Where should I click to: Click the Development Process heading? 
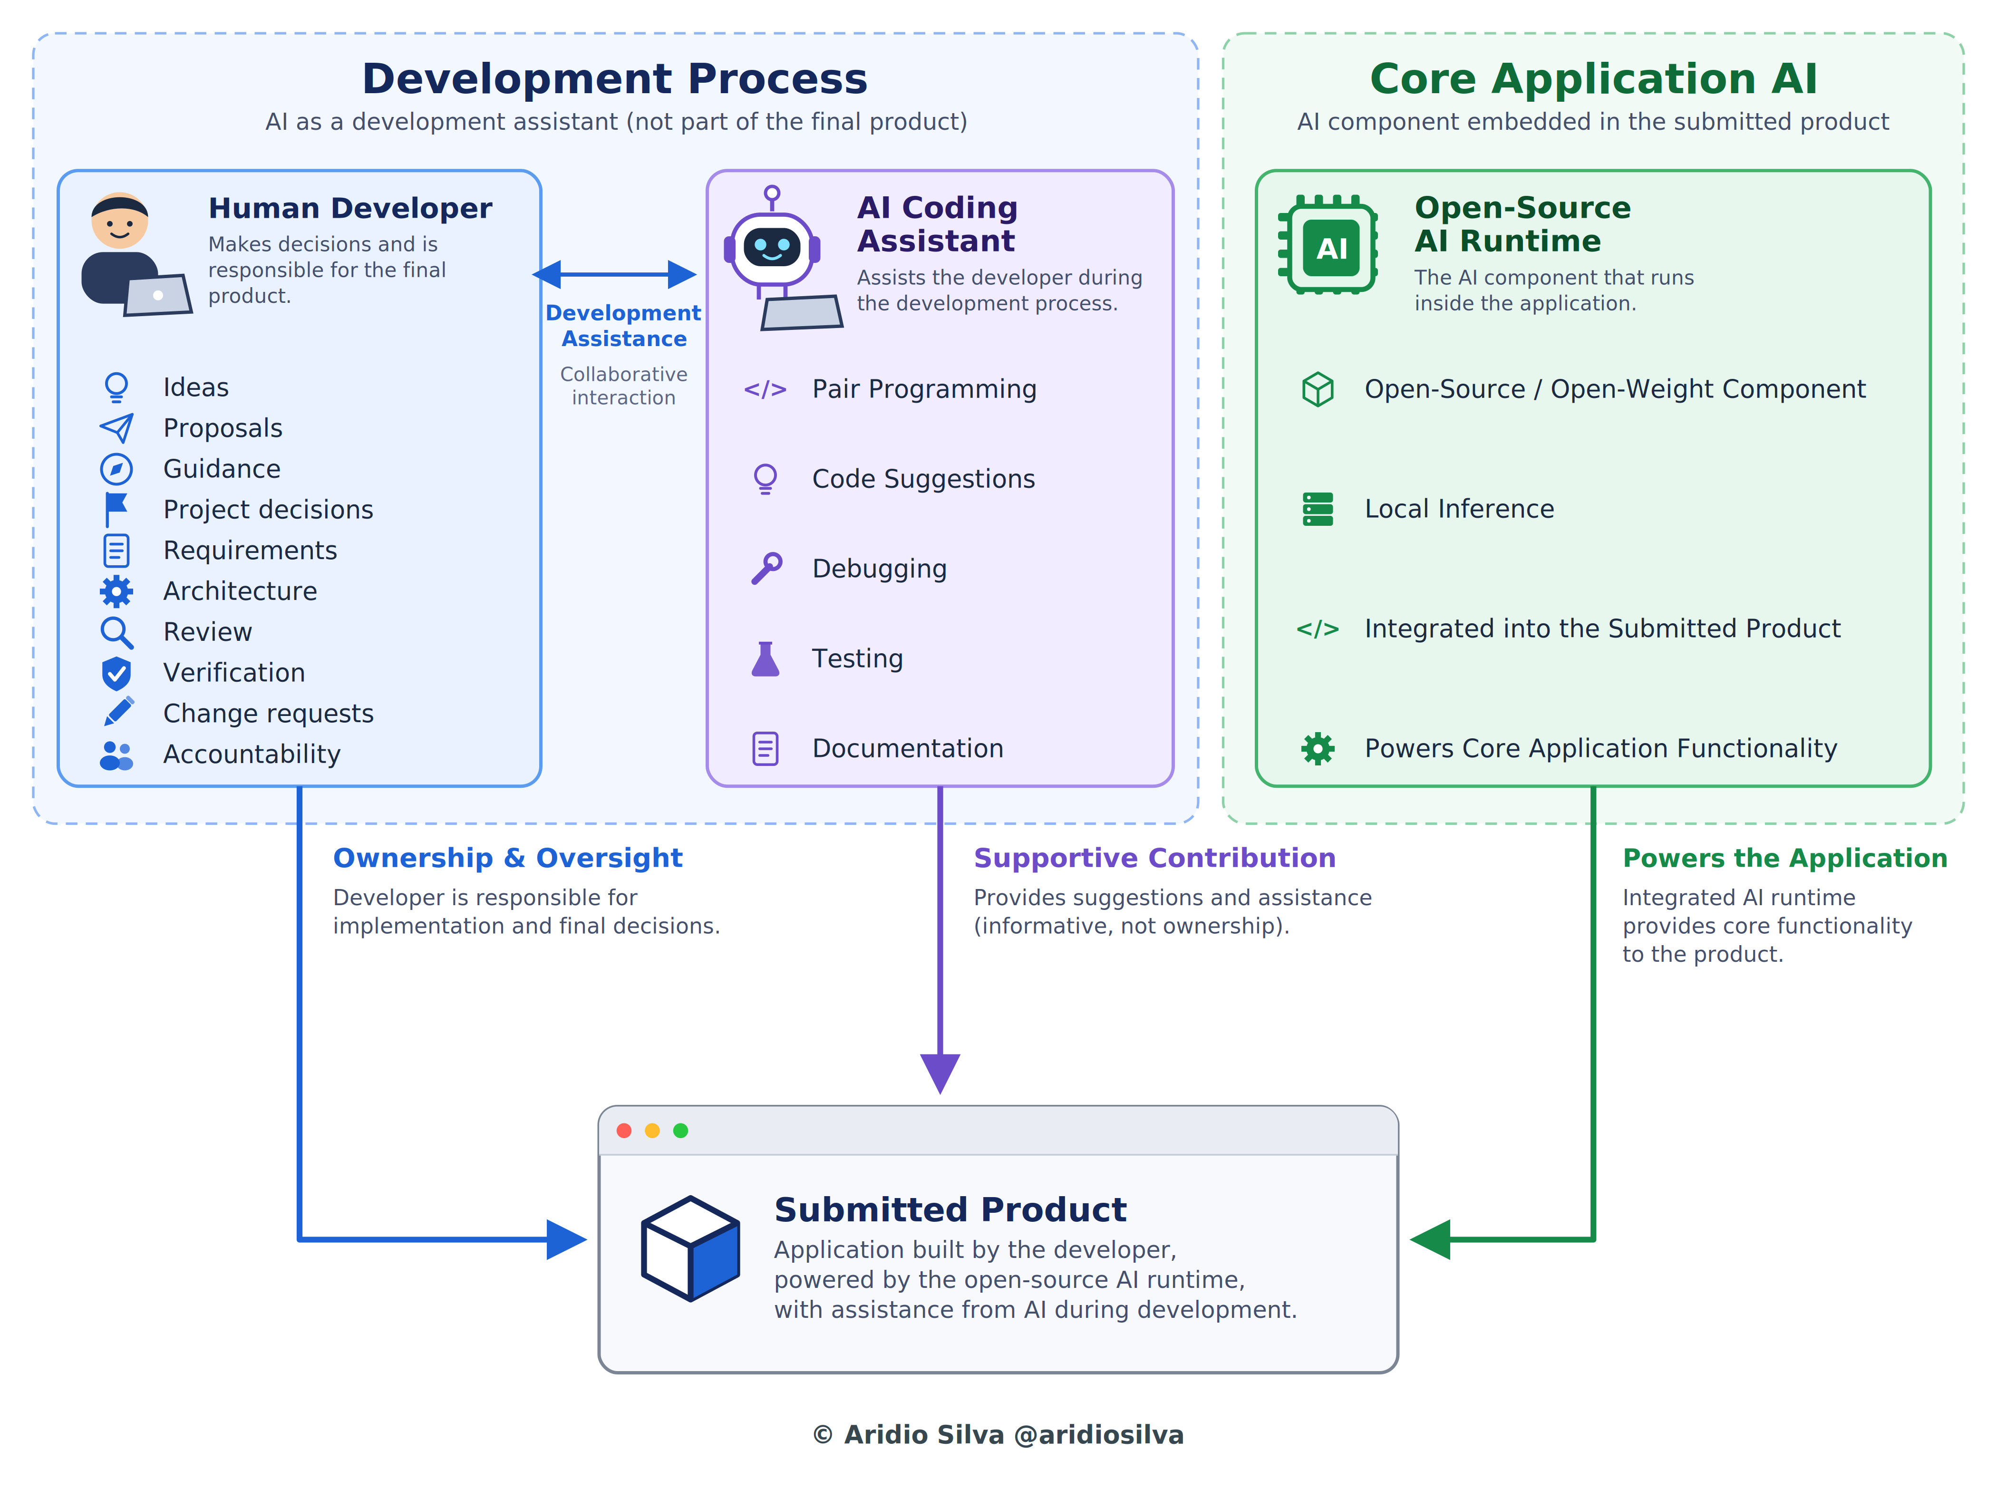click(x=615, y=78)
